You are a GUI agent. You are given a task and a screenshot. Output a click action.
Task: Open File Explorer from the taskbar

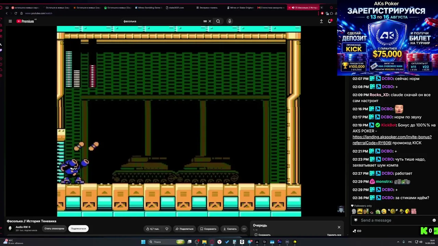[x=204, y=242]
